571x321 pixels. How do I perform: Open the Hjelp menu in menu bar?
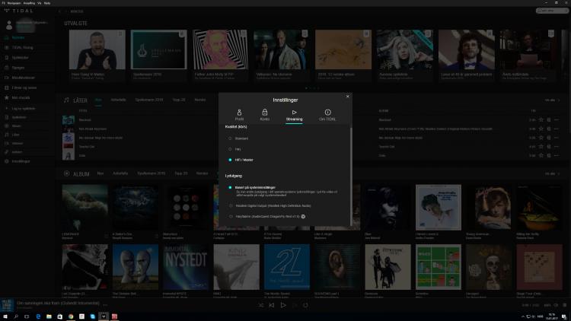click(x=47, y=3)
